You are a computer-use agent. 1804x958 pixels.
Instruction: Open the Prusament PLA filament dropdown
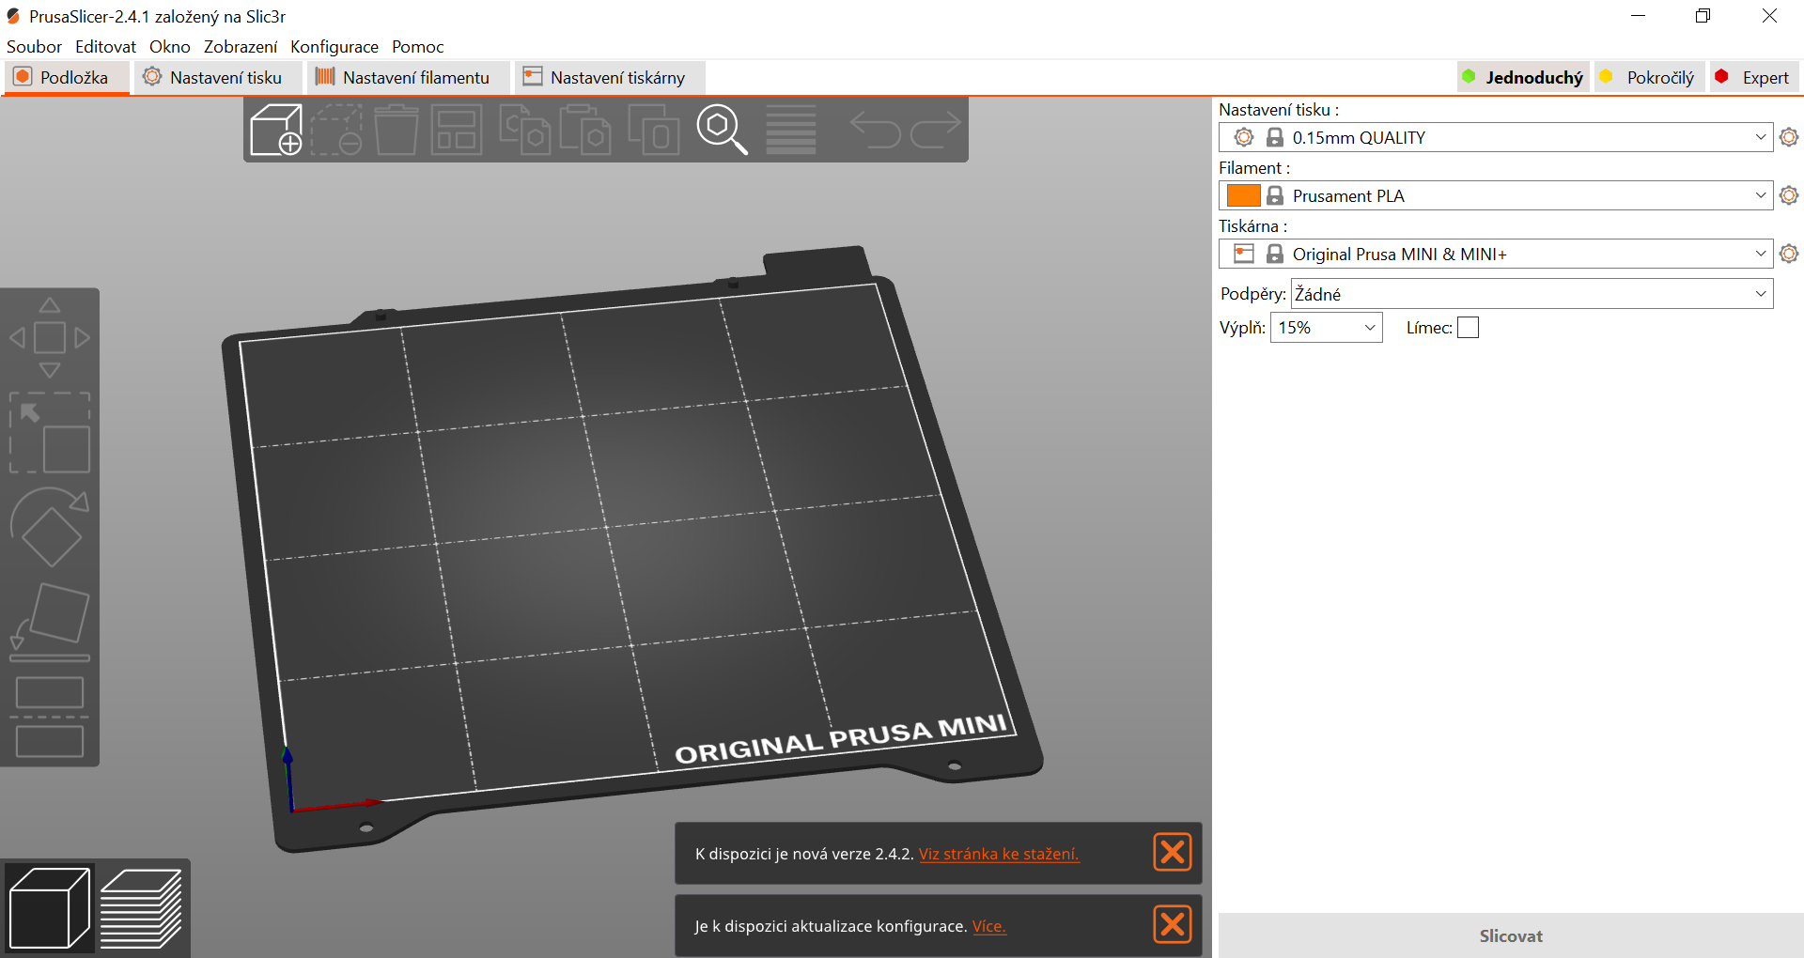(1496, 195)
